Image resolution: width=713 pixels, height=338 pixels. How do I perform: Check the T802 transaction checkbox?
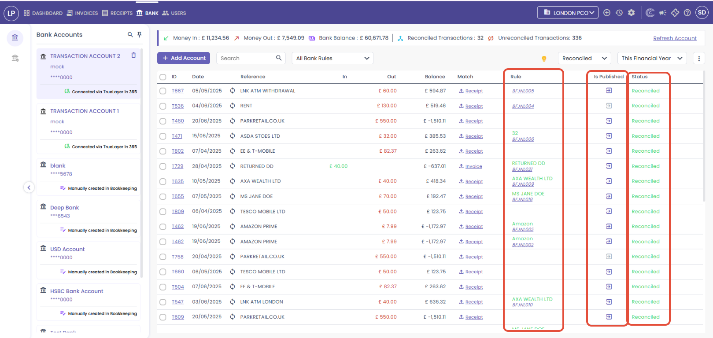click(x=163, y=151)
